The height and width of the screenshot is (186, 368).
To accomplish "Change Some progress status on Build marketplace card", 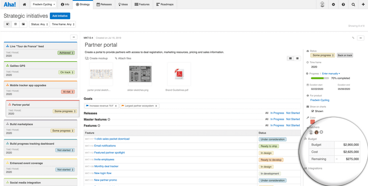I will [x=62, y=131].
